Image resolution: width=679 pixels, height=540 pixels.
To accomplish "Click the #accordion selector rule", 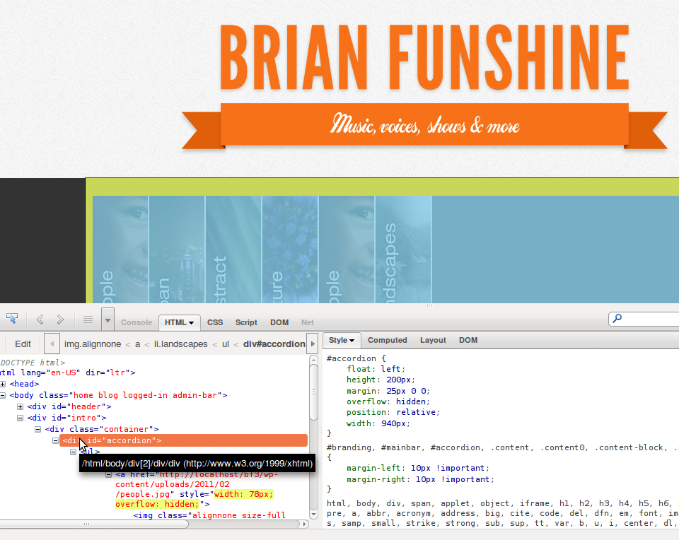I will point(356,358).
